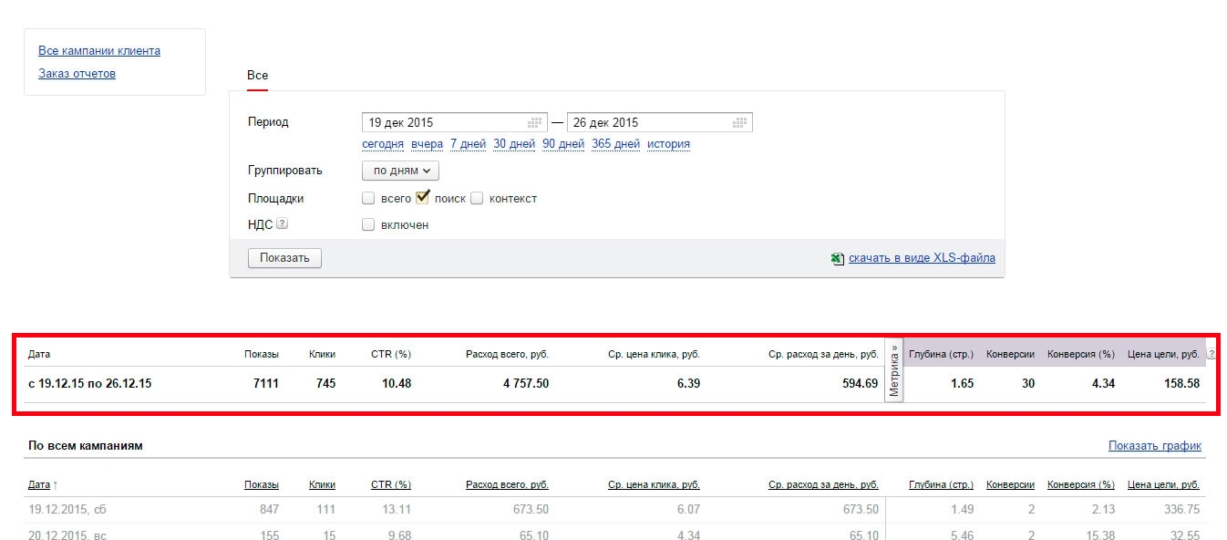Screen dimensions: 1227x540
Task: Open the start date calendar icon
Action: 535,122
